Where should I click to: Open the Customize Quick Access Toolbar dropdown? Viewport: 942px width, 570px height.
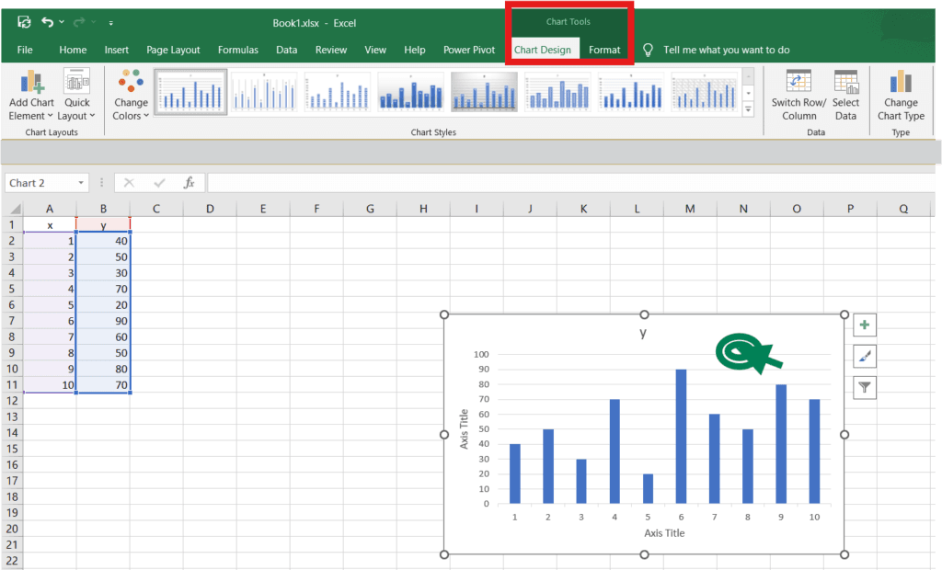110,21
